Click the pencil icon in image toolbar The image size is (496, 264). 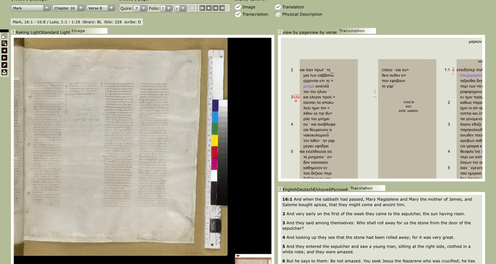[x=5, y=65]
